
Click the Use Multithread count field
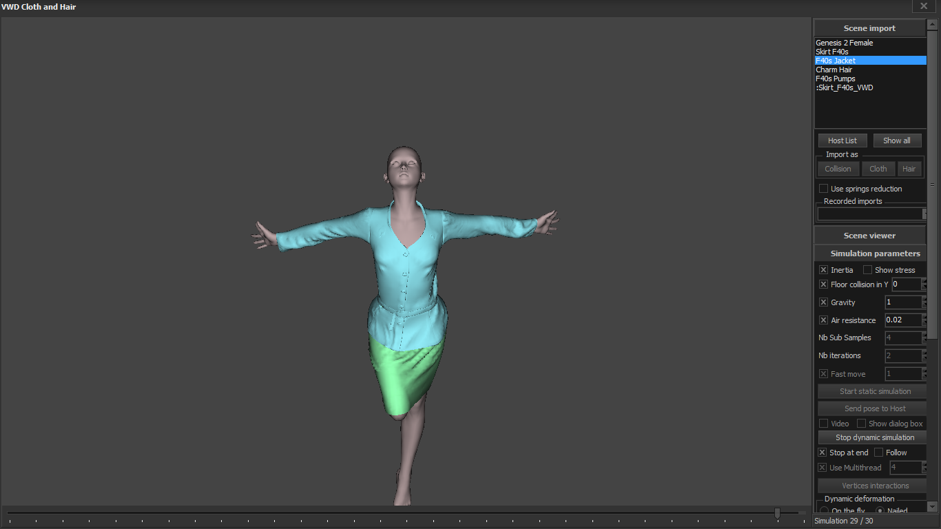pyautogui.click(x=906, y=468)
